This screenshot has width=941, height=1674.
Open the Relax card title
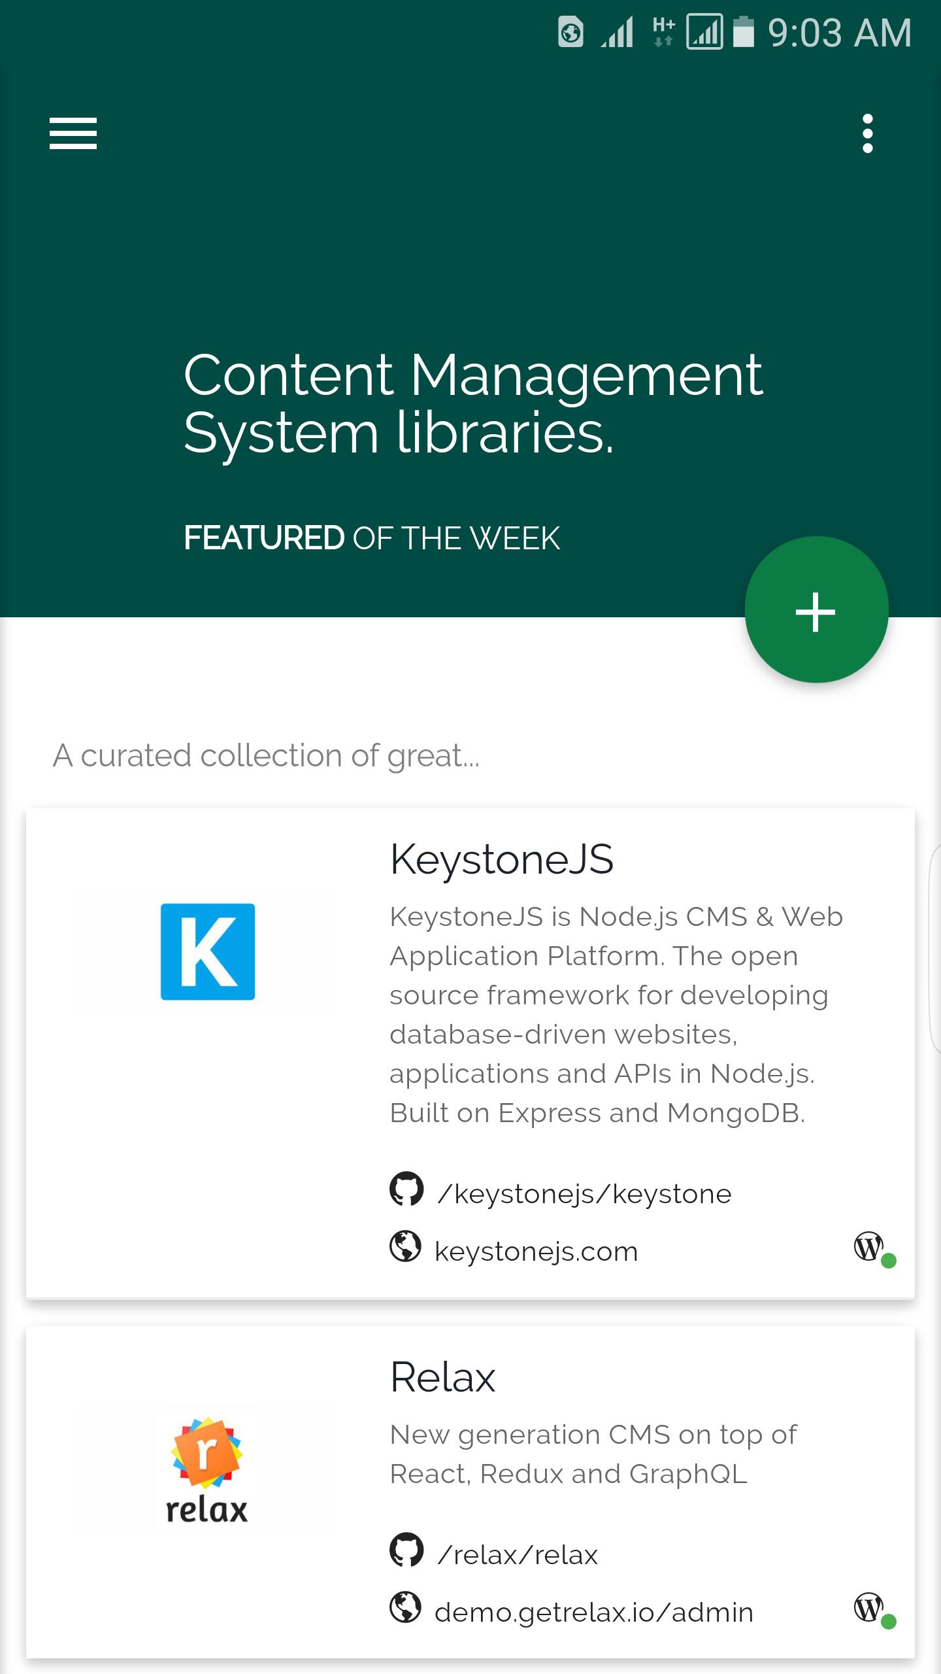click(x=442, y=1376)
